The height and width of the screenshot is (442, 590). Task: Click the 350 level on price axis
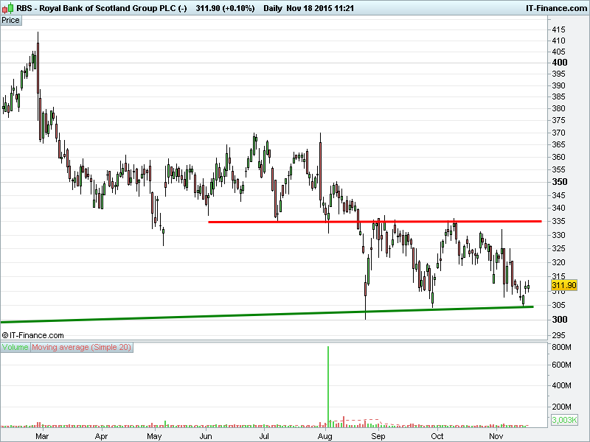pos(560,182)
